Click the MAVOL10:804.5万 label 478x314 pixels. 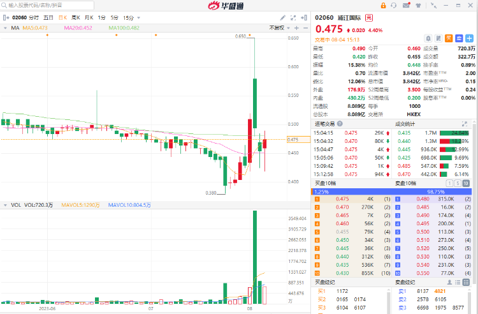click(x=129, y=205)
